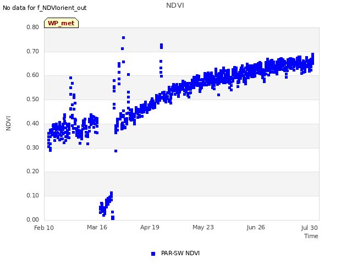This screenshot has height=264, width=352.
Task: Click the 0.50 y-axis tick label
Action: tap(33, 99)
